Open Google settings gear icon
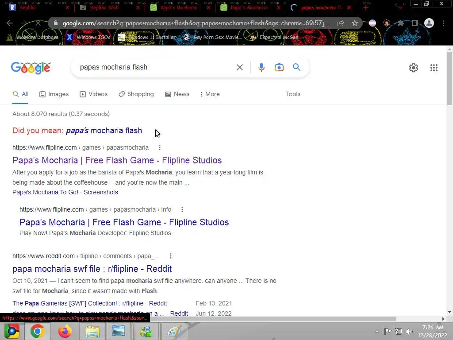 (414, 68)
